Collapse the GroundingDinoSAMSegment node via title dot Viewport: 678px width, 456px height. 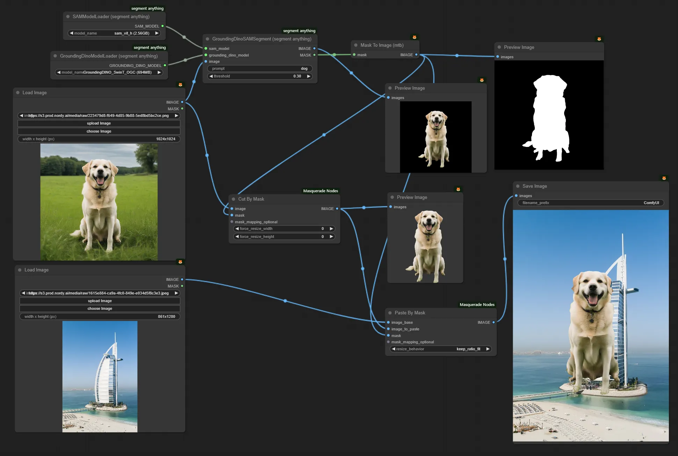[207, 39]
